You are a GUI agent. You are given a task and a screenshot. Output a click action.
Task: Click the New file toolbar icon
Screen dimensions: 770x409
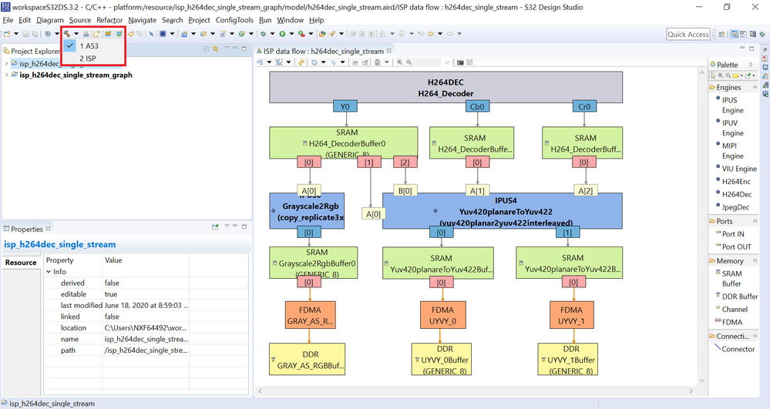pos(7,34)
